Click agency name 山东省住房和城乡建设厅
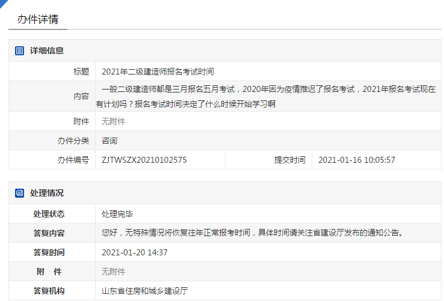Screen dimensions: 444x301 (145, 291)
